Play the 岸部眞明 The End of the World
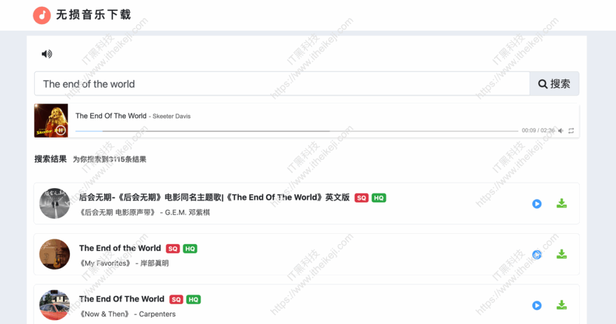The height and width of the screenshot is (324, 616). pos(537,254)
